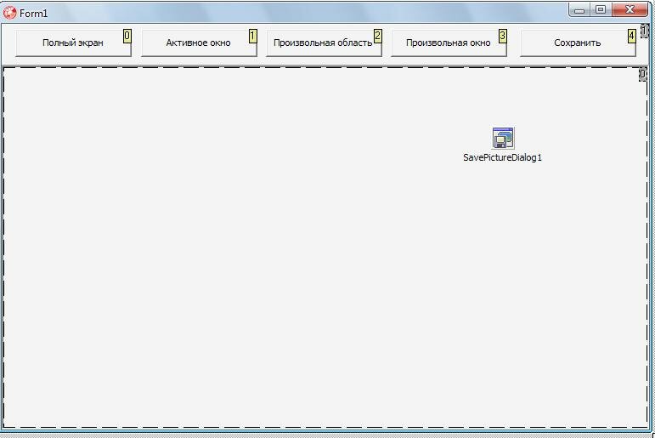
Task: Click gray badge 0 at dashed area corner
Action: [x=642, y=75]
